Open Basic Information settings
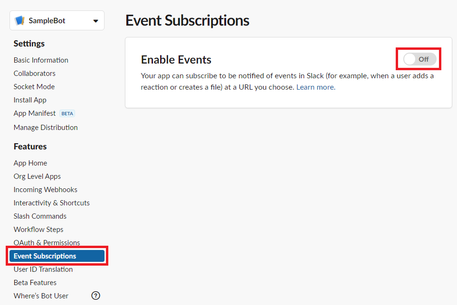 (41, 60)
